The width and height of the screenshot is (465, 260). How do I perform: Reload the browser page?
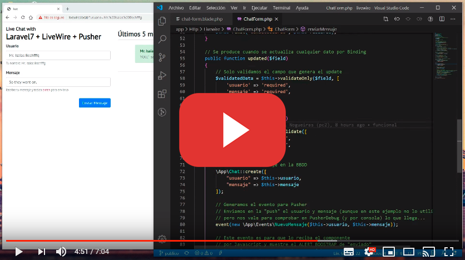coord(23,17)
